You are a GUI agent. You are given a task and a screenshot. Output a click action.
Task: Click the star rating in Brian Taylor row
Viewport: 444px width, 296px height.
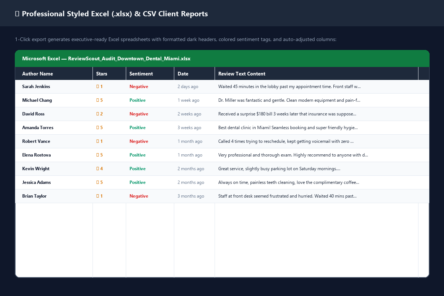pyautogui.click(x=100, y=196)
